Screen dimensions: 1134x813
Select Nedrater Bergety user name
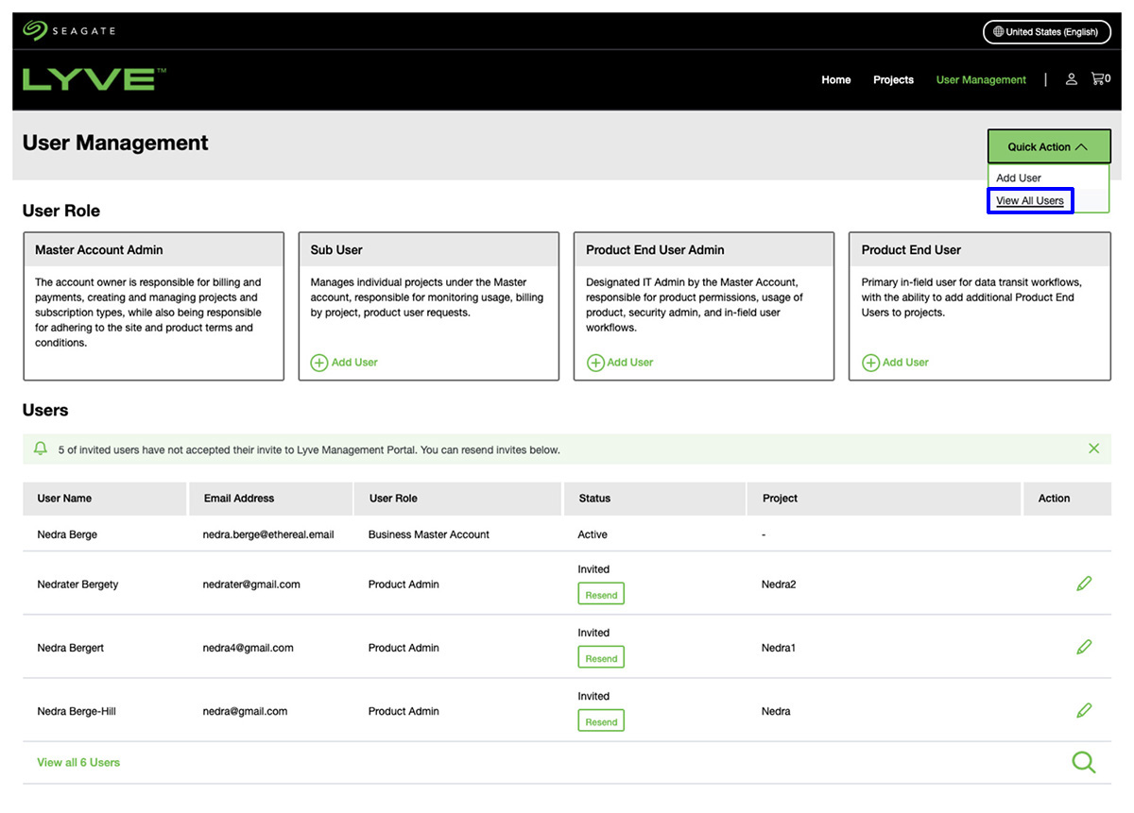click(77, 584)
